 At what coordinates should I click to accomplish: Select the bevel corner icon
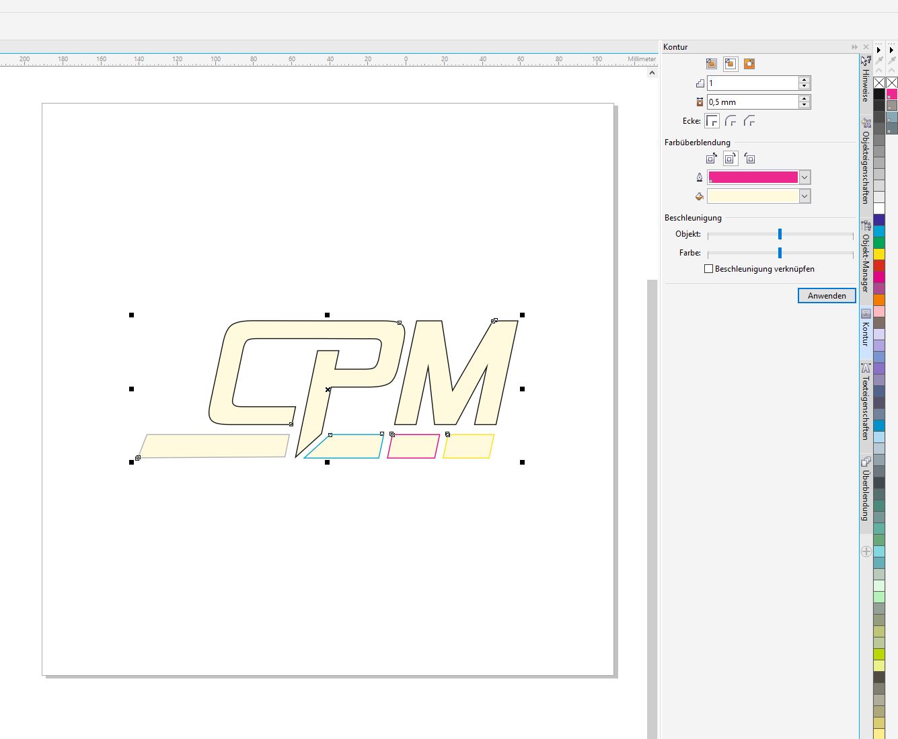(749, 121)
